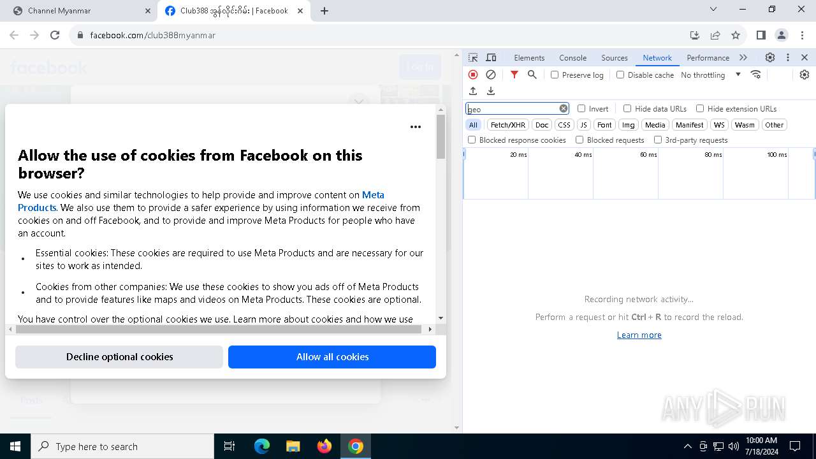Switch to the Console tab
Screen dimensions: 816x459
tap(572, 57)
